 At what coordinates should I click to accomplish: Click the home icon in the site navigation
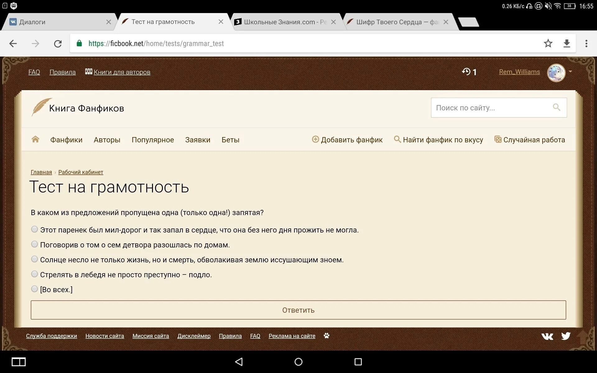(x=35, y=139)
